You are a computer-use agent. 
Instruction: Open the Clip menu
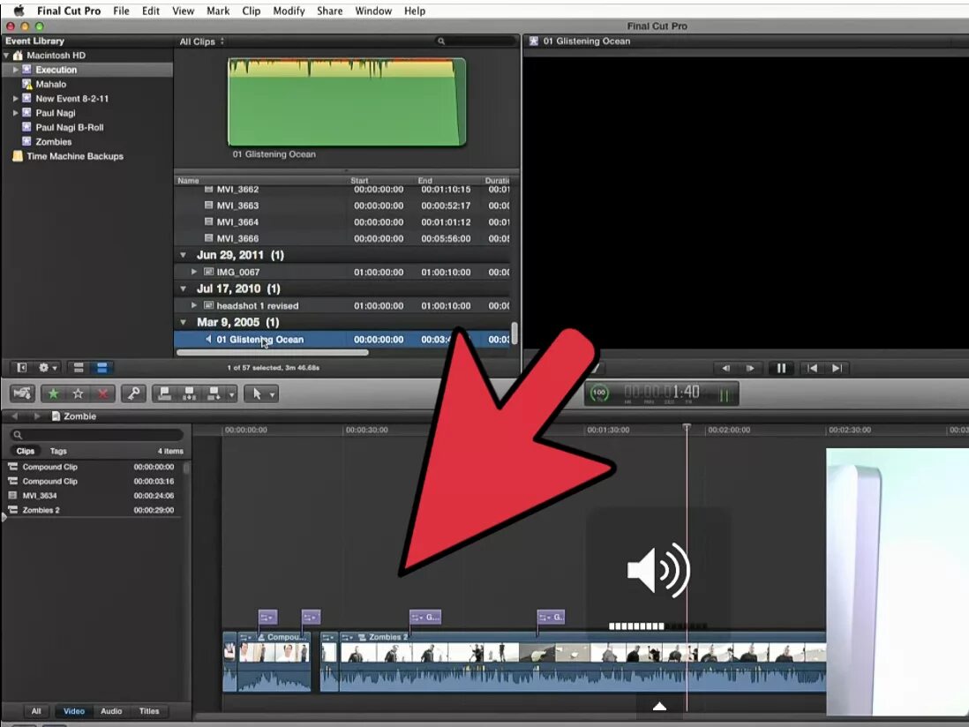[251, 11]
